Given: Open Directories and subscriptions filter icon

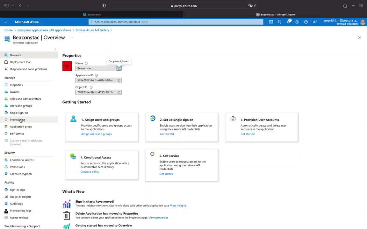Looking at the screenshot, I should 280,22.
